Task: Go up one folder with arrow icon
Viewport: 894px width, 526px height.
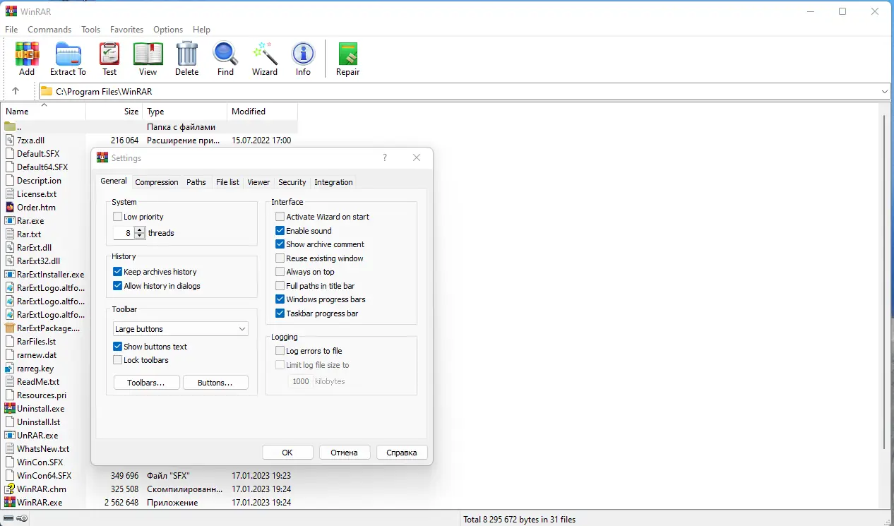Action: point(16,91)
